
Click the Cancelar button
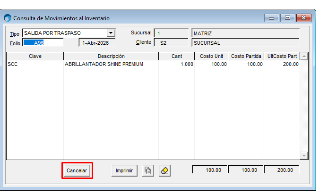point(77,170)
